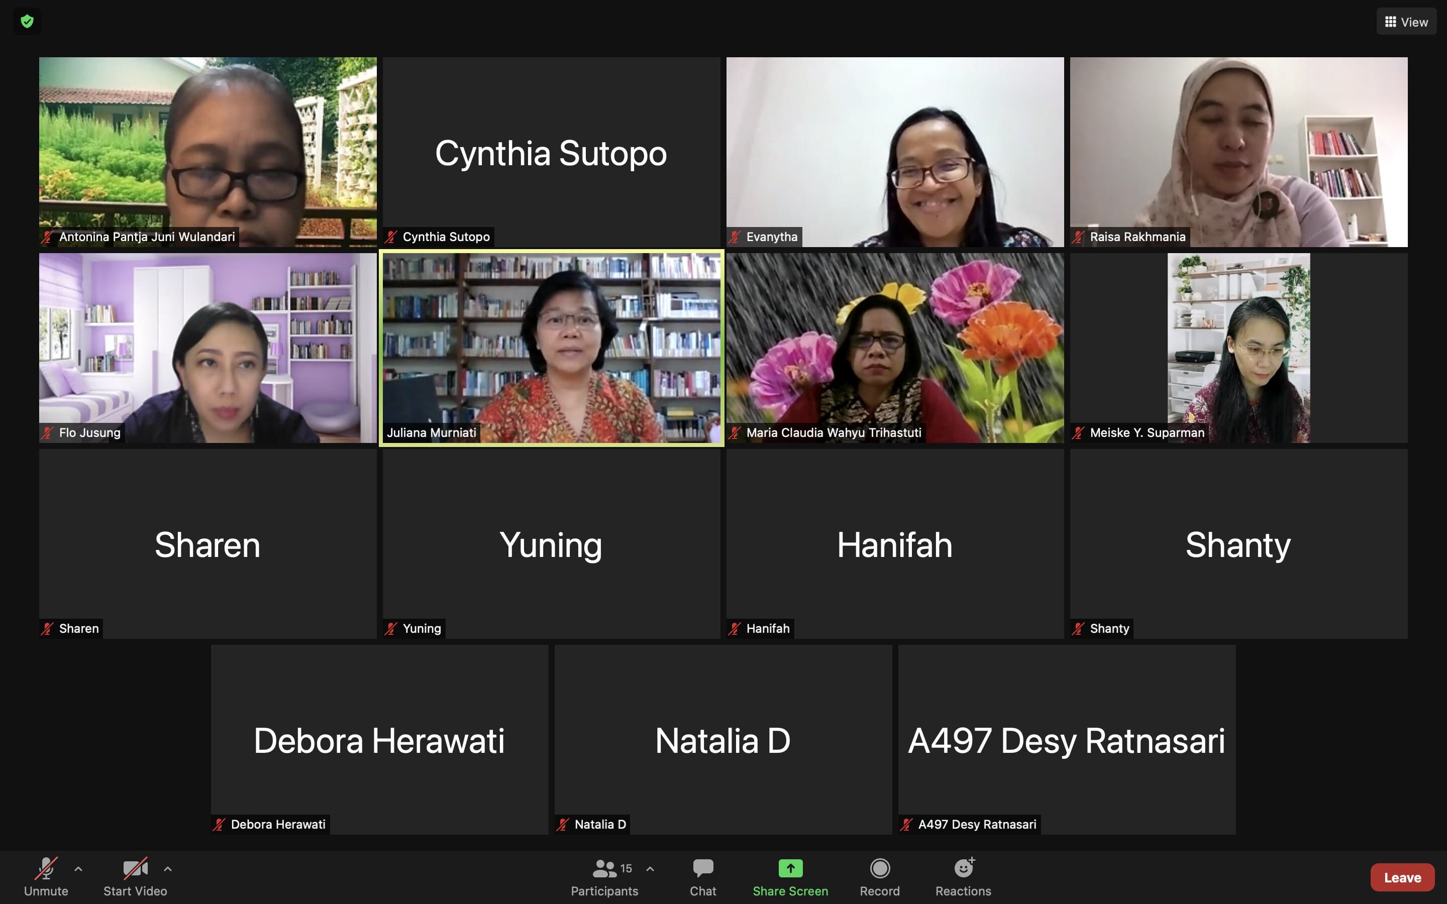The height and width of the screenshot is (904, 1447).
Task: Unmute your microphone
Action: [46, 876]
